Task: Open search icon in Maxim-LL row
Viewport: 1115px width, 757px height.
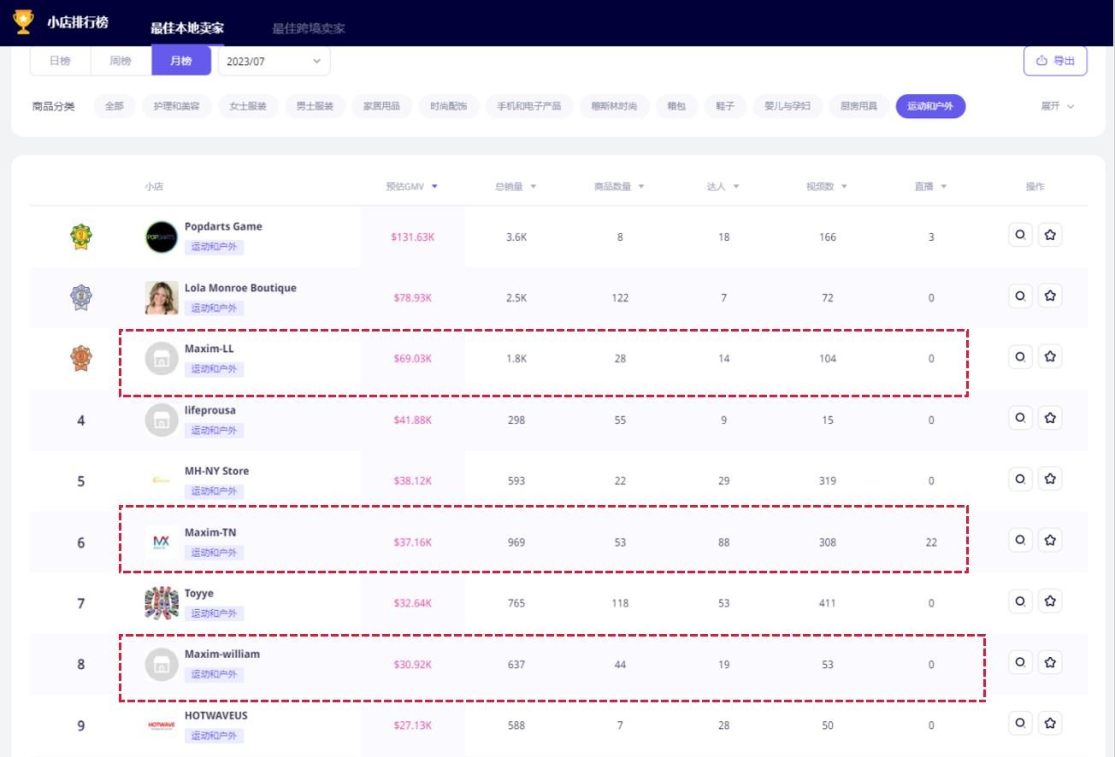Action: 1020,357
